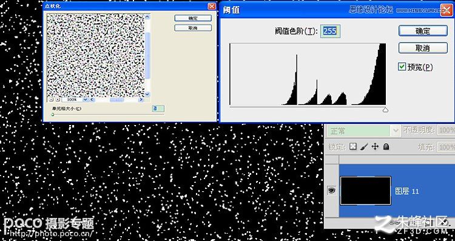This screenshot has width=455, height=241.
Task: Select the 图层 11 layer name
Action: click(x=407, y=191)
